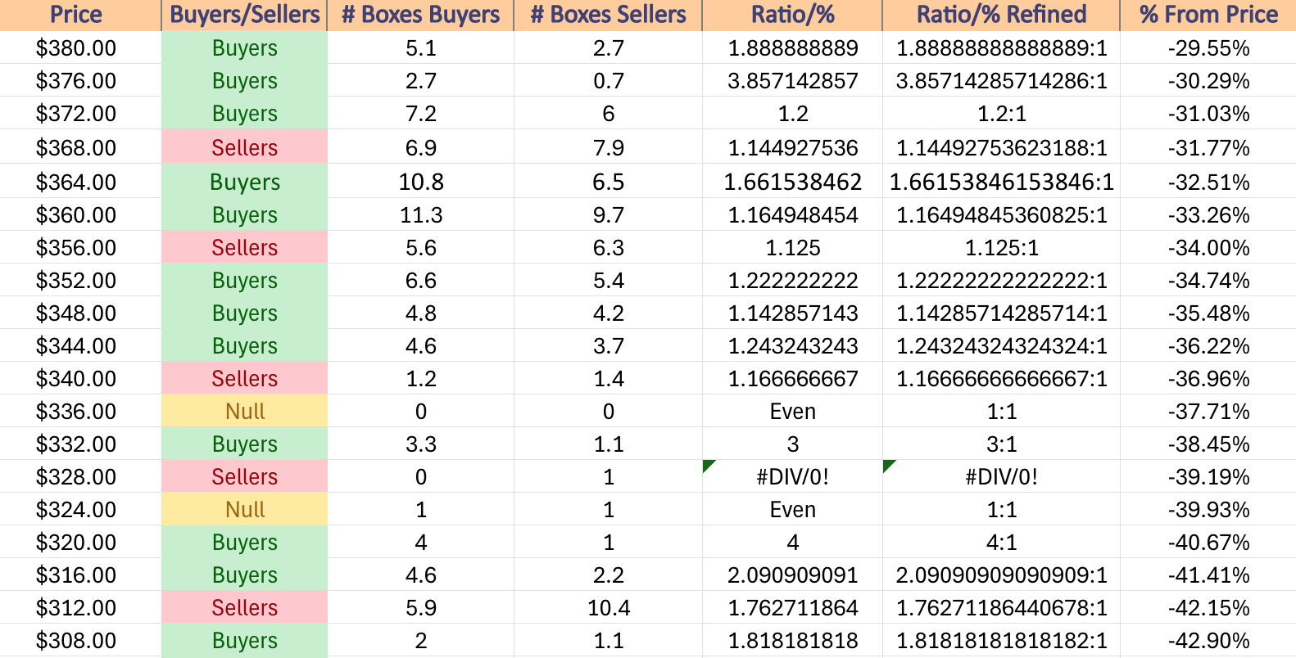Select the 3.857142857 ratio cell
The width and height of the screenshot is (1296, 658).
[x=792, y=81]
